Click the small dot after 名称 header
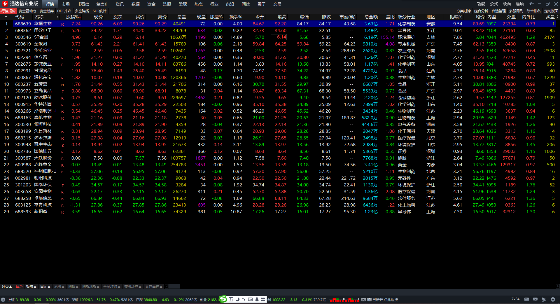The image size is (560, 304). tap(58, 17)
